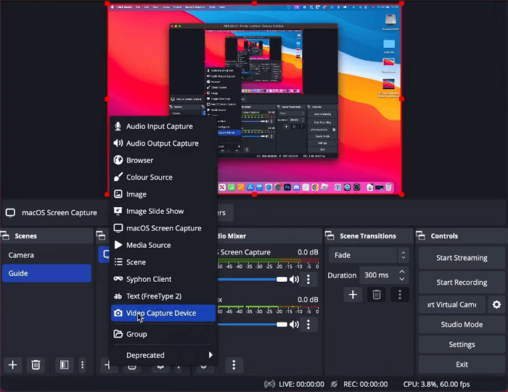
Task: Undock the Scene Transitions panel icon
Action: [x=329, y=235]
